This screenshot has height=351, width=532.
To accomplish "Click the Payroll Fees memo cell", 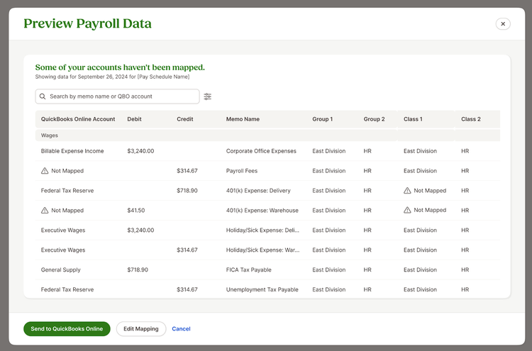I will 242,171.
